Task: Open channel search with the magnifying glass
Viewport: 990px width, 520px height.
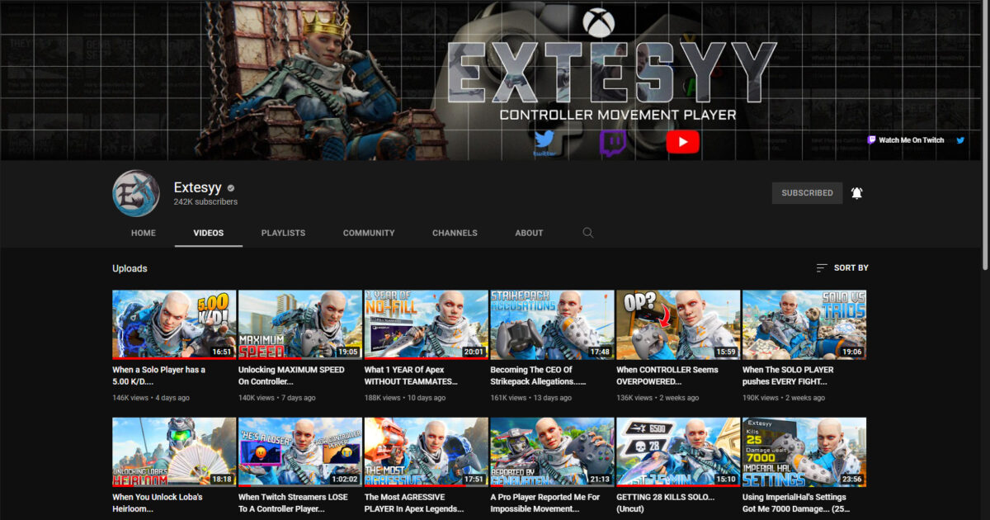Action: [588, 233]
